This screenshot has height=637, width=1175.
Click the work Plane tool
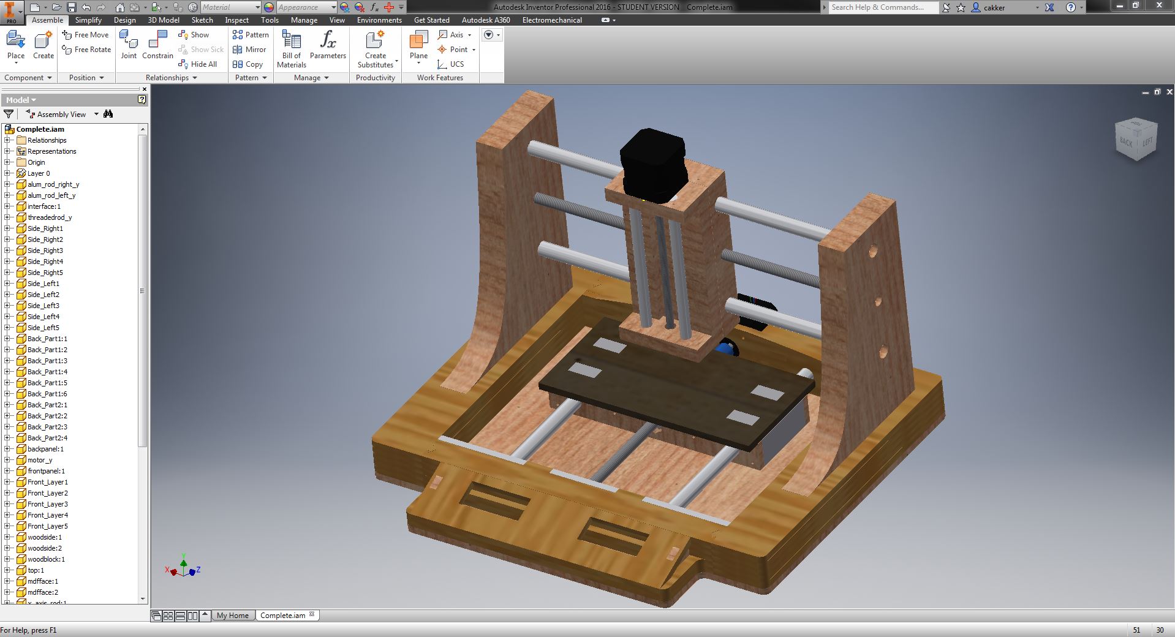click(418, 47)
